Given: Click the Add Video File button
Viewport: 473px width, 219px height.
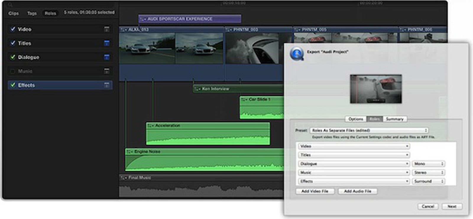Looking at the screenshot, I should click(x=315, y=191).
